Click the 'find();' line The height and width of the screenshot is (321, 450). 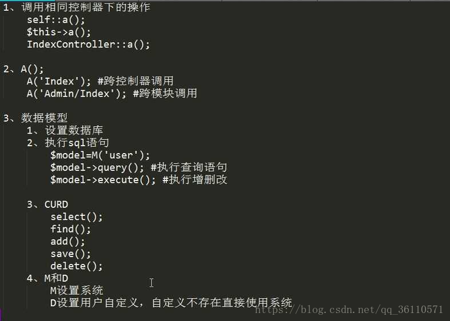click(x=70, y=229)
